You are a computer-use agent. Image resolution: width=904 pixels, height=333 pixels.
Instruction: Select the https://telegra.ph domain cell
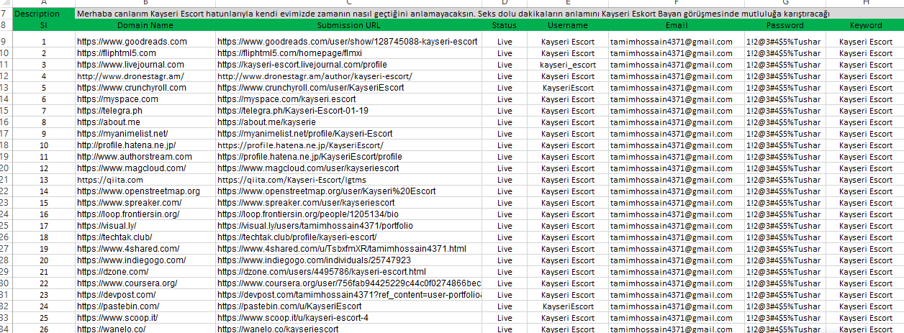pyautogui.click(x=145, y=111)
